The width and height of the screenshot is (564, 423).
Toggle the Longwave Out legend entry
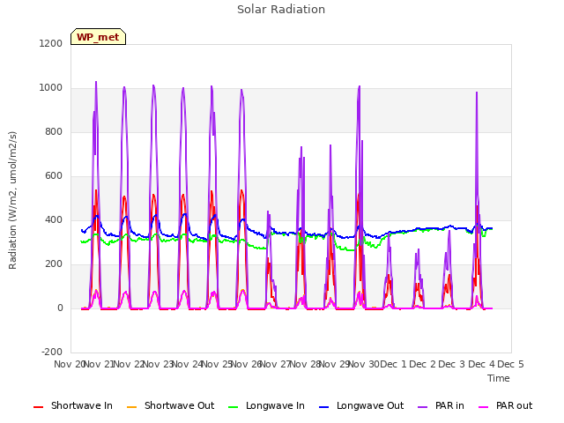pos(361,405)
